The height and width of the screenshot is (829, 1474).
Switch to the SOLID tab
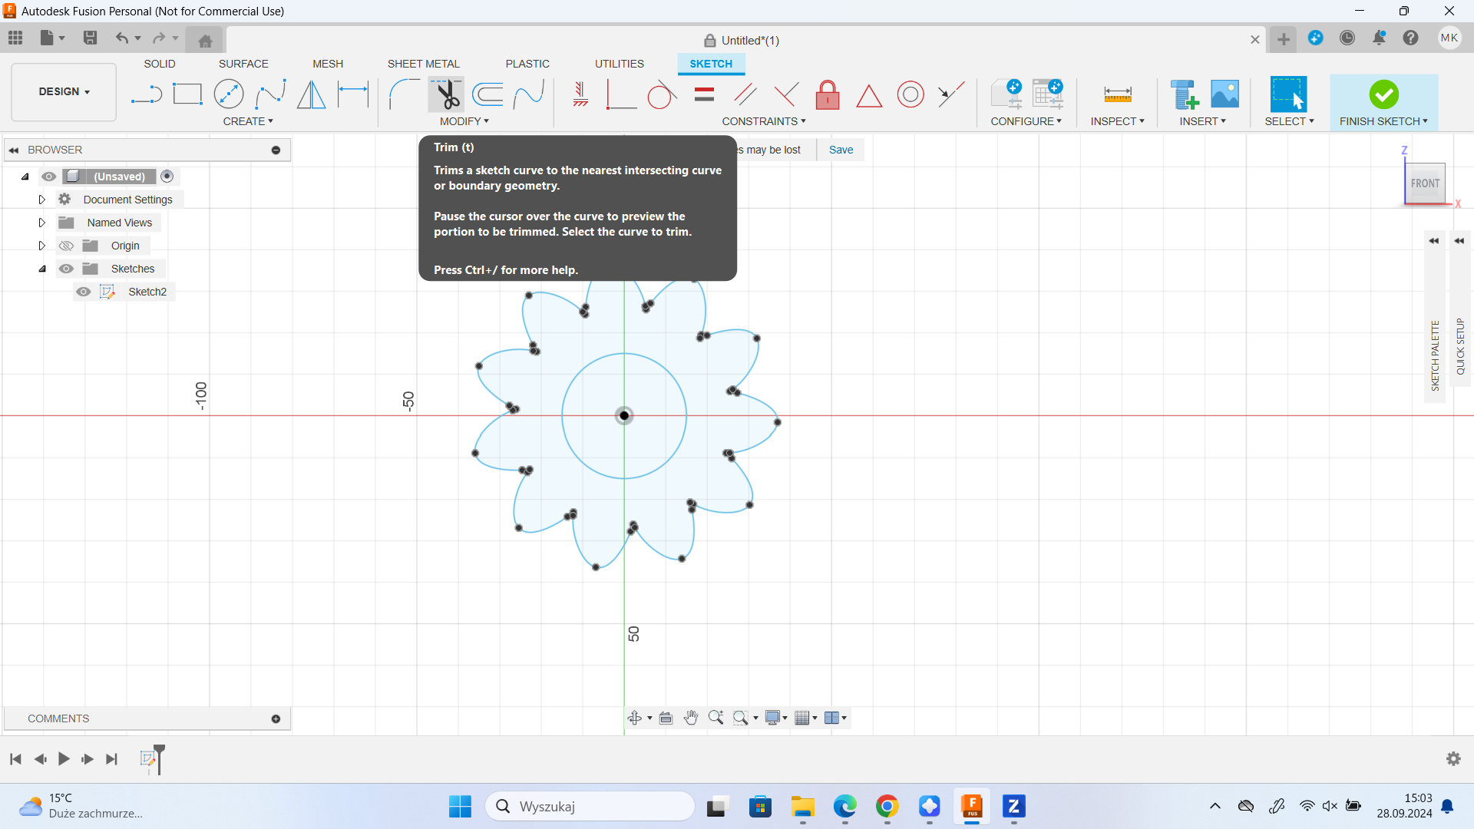coord(160,64)
